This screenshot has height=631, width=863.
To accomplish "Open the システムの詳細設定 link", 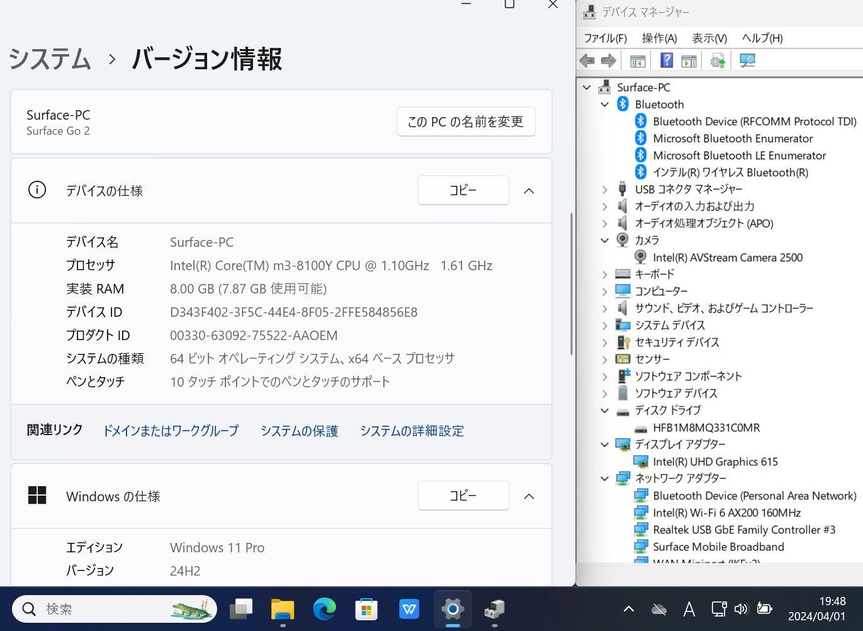I will (412, 431).
